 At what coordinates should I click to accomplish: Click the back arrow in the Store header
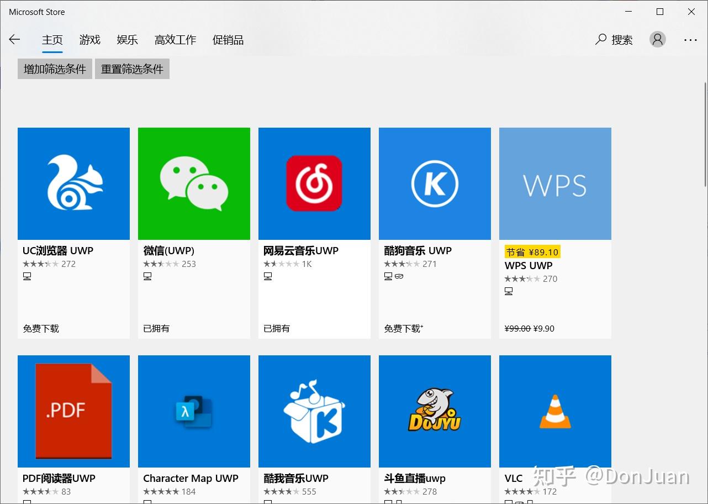15,39
